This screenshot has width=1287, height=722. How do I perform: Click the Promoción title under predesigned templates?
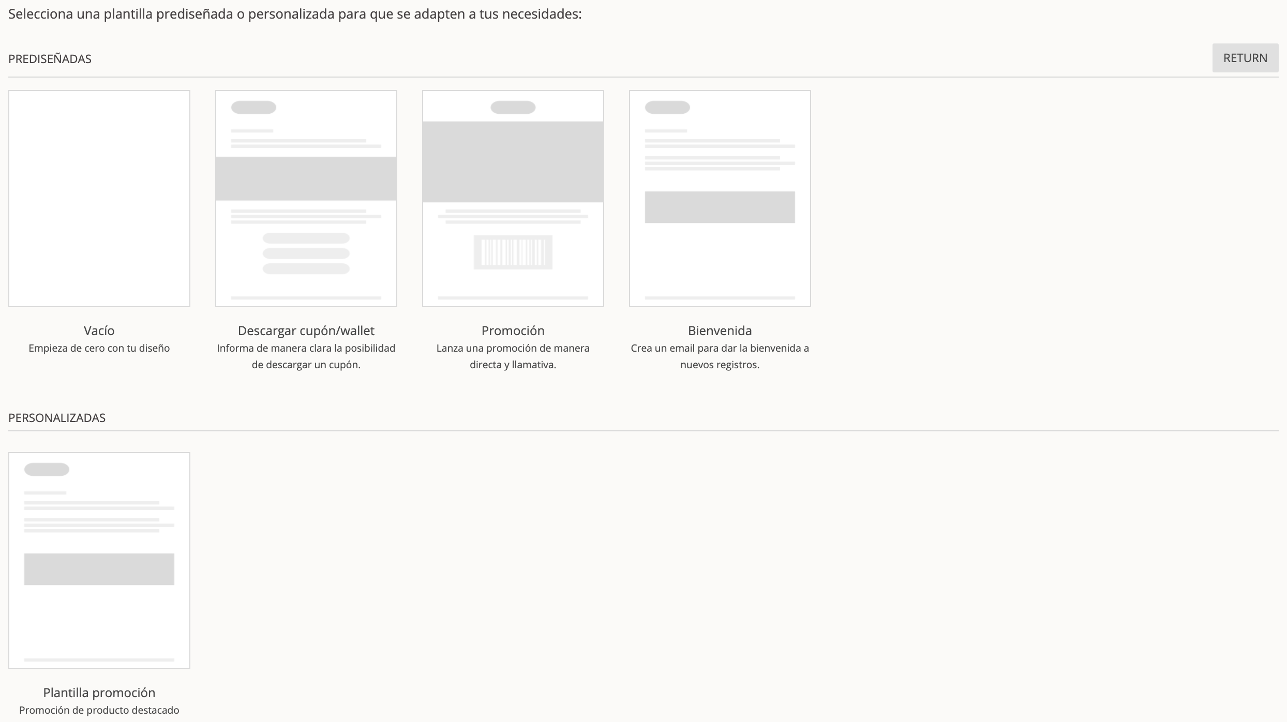click(513, 330)
